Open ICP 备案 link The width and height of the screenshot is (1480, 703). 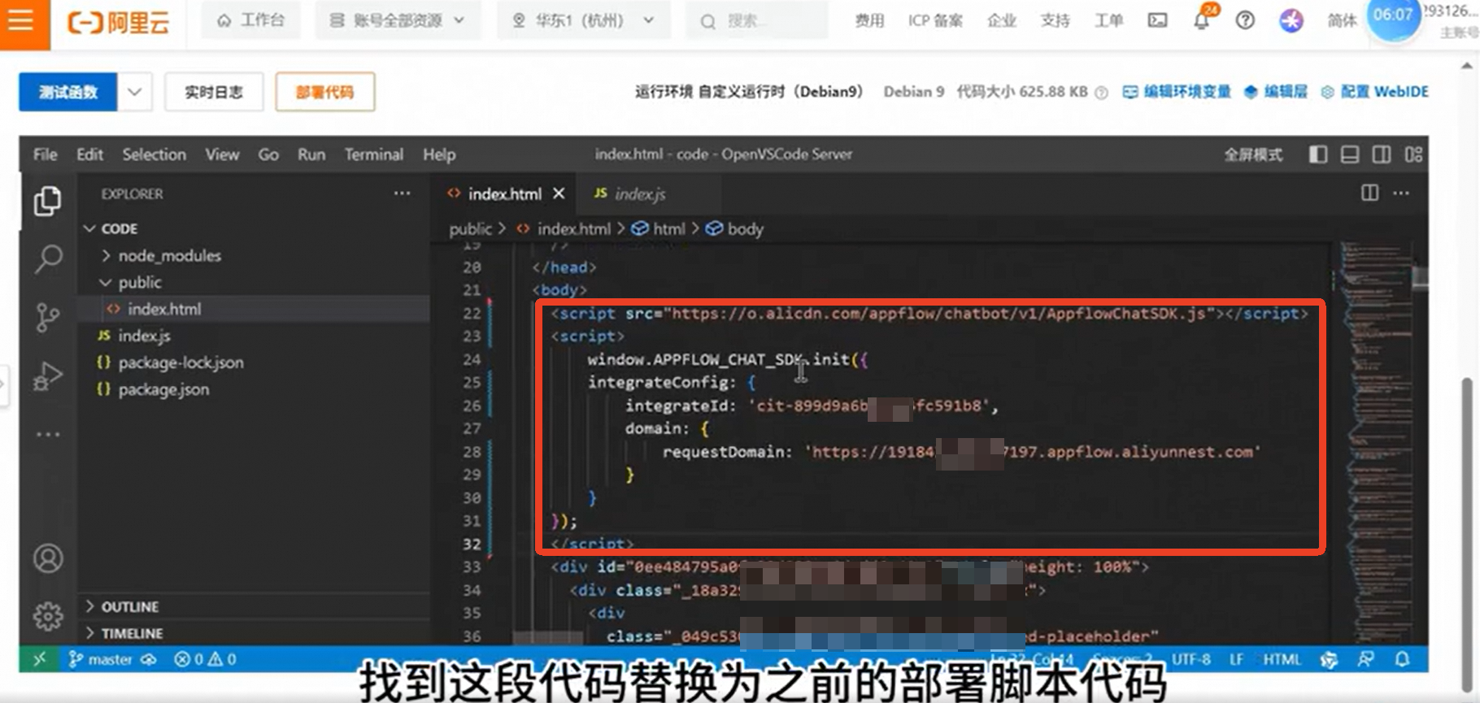[935, 20]
